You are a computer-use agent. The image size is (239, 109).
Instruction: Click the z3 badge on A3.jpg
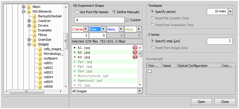(x=135, y=57)
